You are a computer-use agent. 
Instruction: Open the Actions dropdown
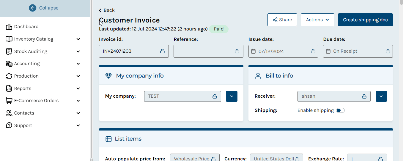click(x=317, y=20)
